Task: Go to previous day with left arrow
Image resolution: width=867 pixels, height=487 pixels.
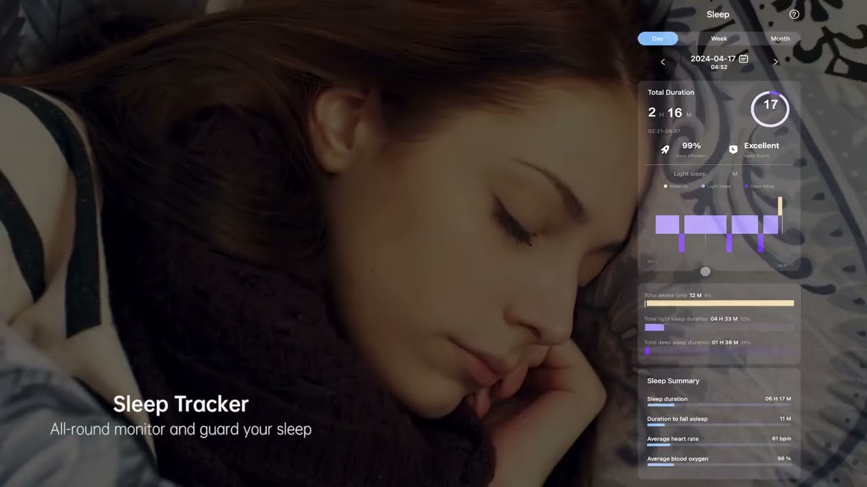Action: coord(662,62)
